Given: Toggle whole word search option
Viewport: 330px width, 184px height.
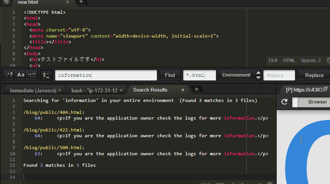Looking at the screenshot, I should click(32, 75).
